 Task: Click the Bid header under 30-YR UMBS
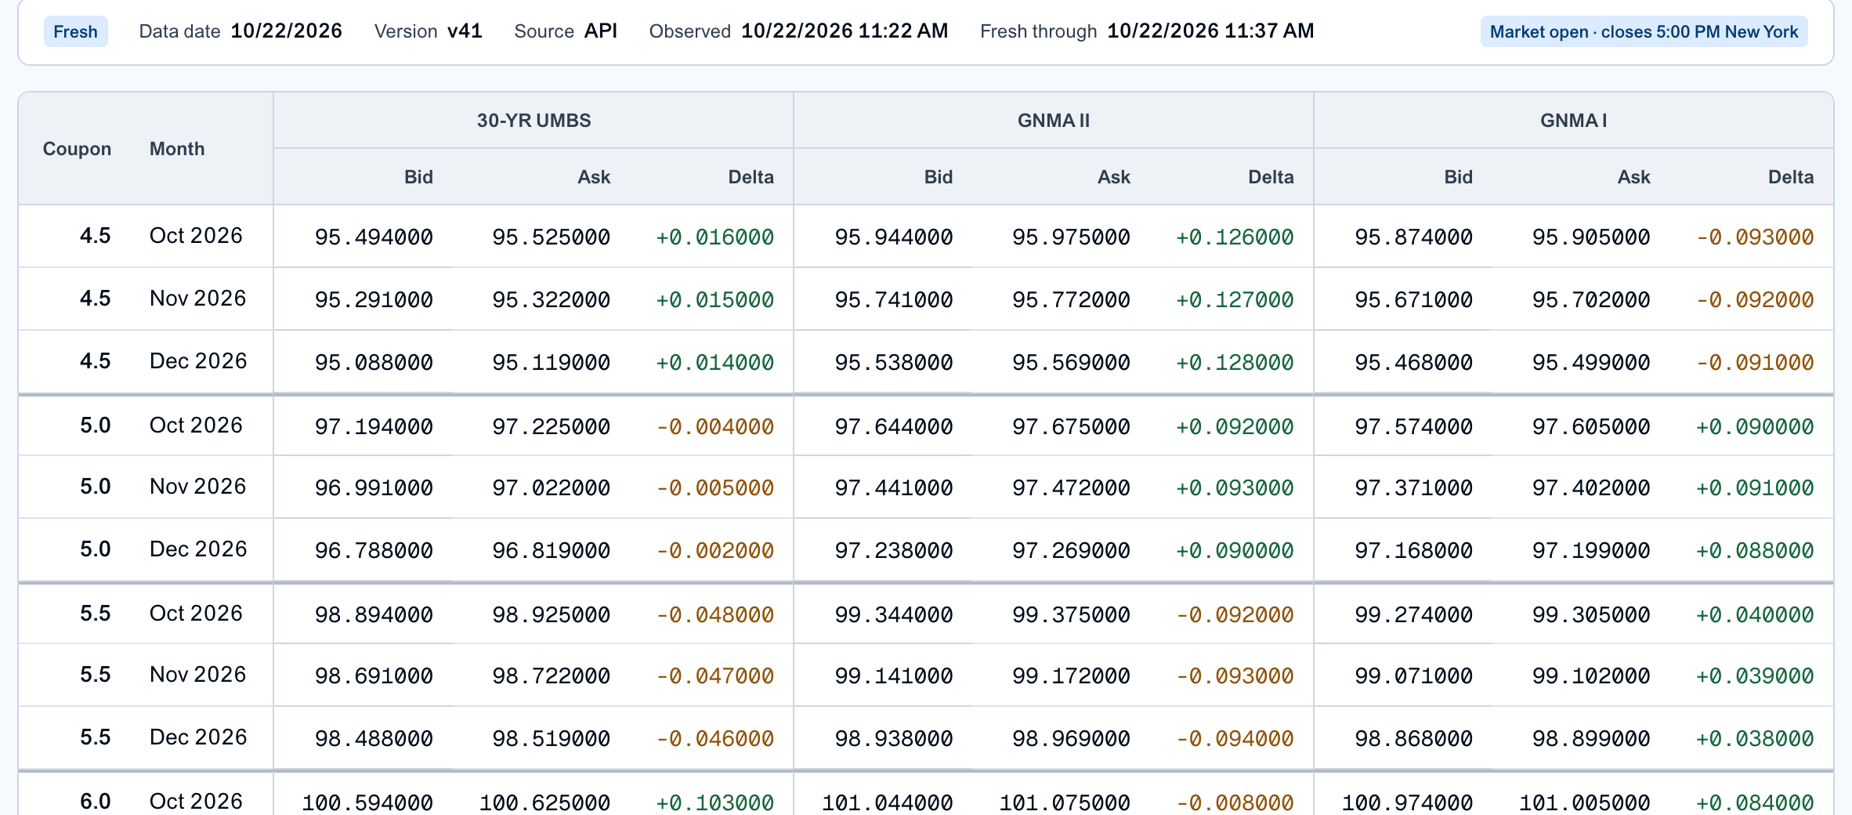(x=418, y=177)
